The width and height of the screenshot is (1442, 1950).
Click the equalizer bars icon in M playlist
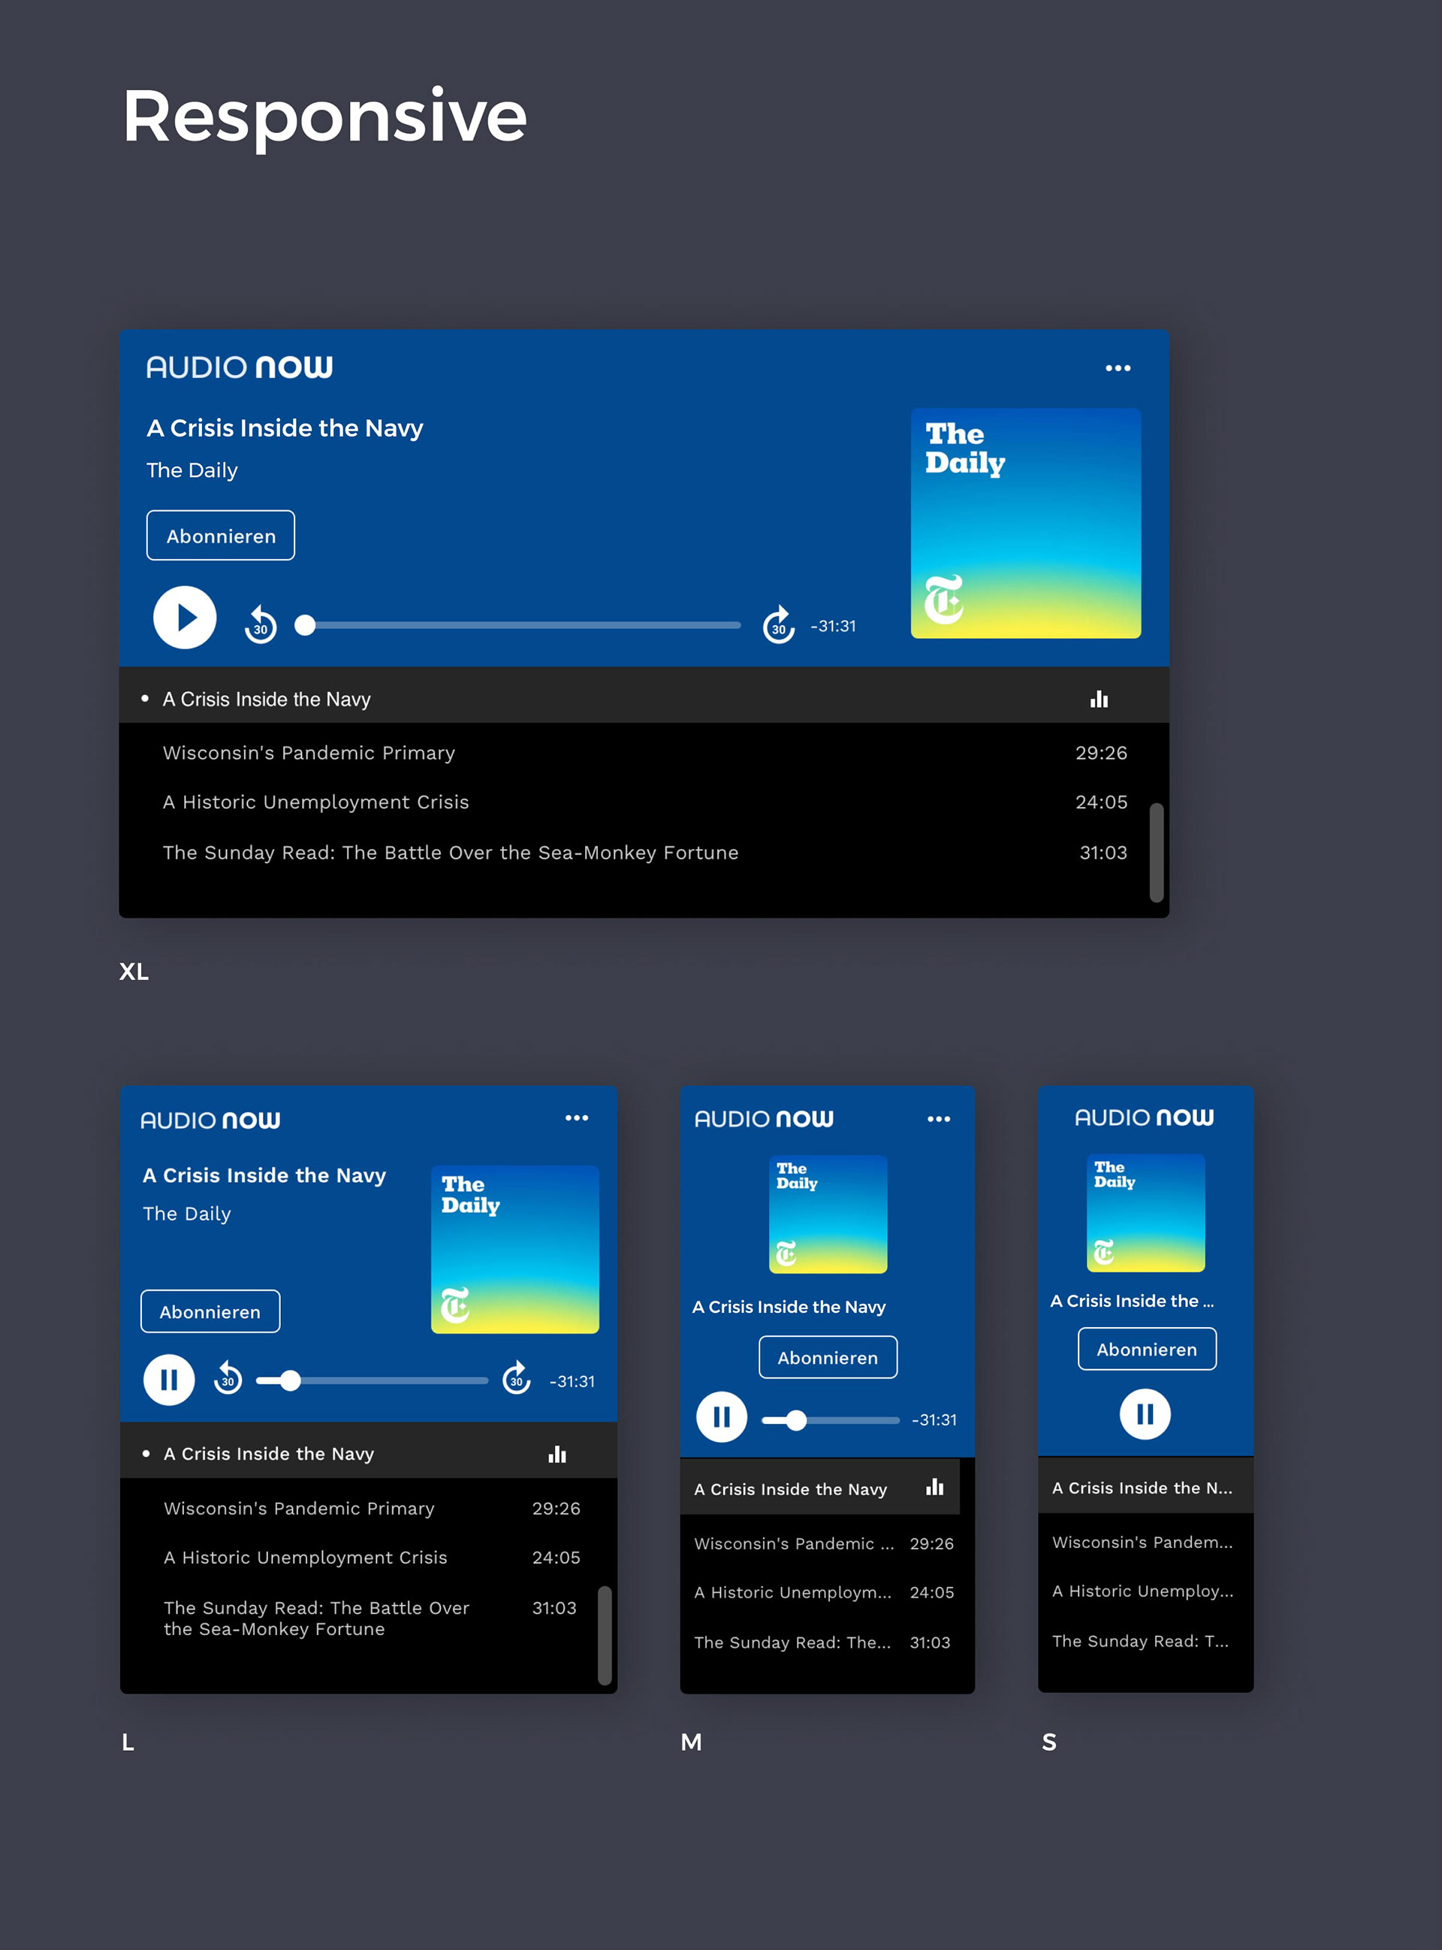point(935,1487)
